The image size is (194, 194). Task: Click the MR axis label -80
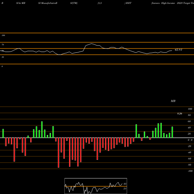[189, 165]
